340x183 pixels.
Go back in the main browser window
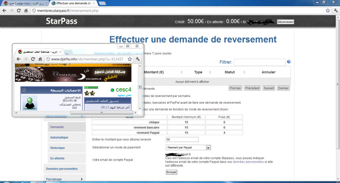[x=4, y=11]
